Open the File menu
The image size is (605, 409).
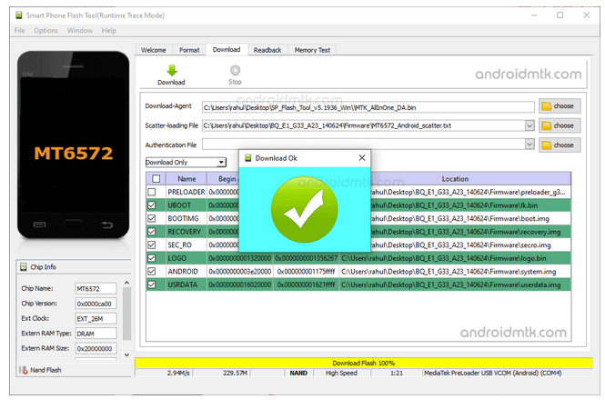(x=19, y=31)
